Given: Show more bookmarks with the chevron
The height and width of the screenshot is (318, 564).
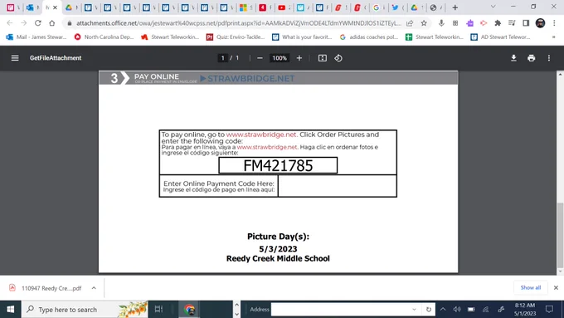Looking at the screenshot, I should click(553, 37).
